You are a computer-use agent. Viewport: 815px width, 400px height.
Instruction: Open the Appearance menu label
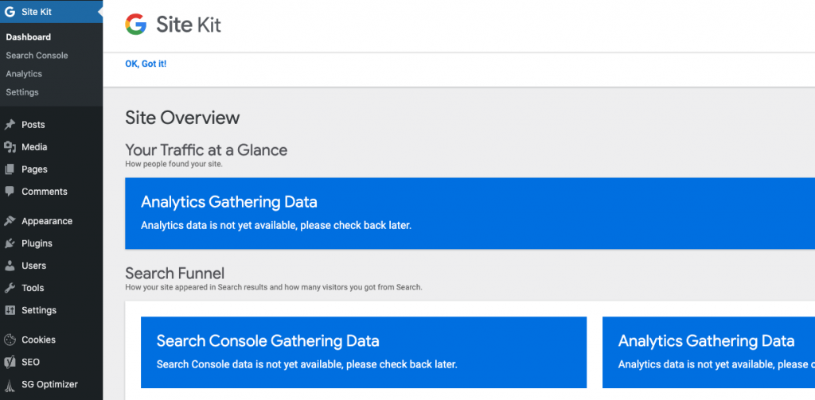click(x=47, y=221)
